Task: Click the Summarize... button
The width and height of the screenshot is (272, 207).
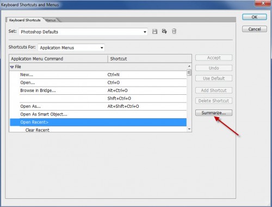Action: click(x=214, y=113)
